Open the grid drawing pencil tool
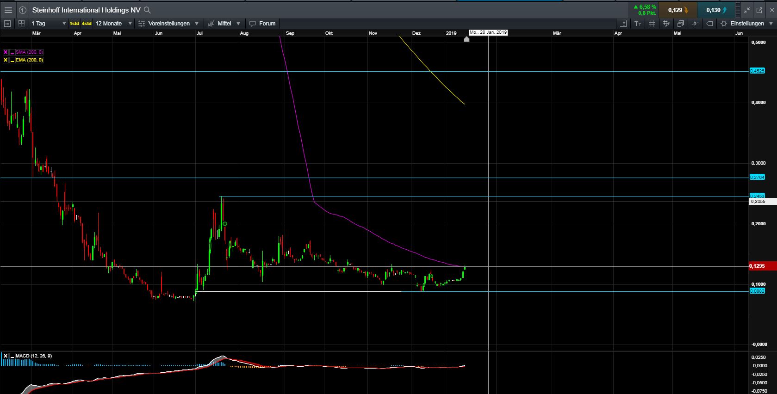 (x=666, y=23)
